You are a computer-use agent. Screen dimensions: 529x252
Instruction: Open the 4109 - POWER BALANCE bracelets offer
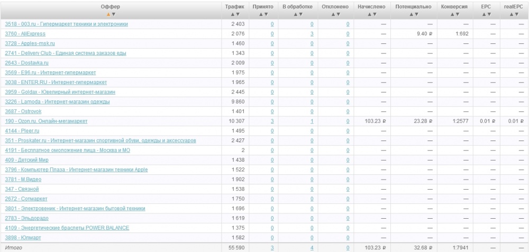pos(67,228)
